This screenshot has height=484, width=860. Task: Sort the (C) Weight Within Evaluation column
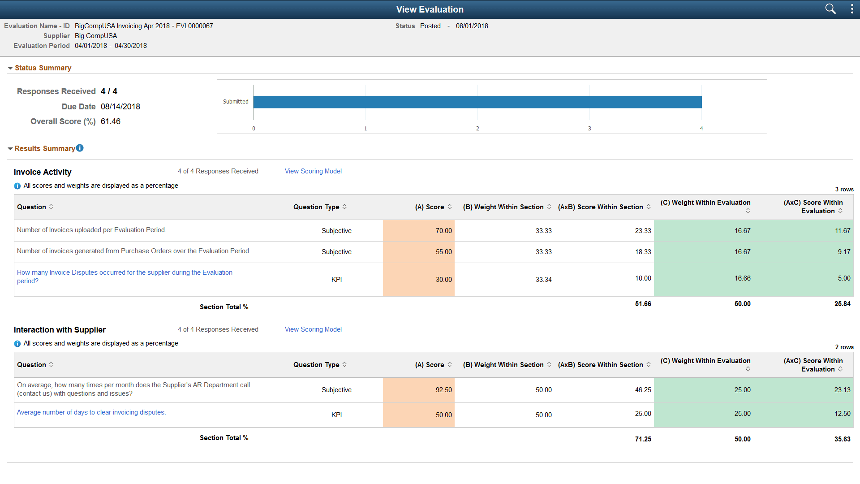click(x=748, y=211)
